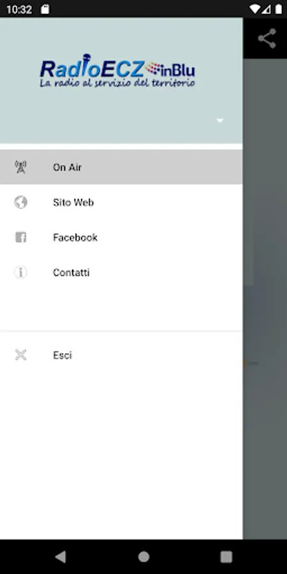Screen dimensions: 287x574
Task: Tap the Android home circle button
Action: pyautogui.click(x=143, y=557)
